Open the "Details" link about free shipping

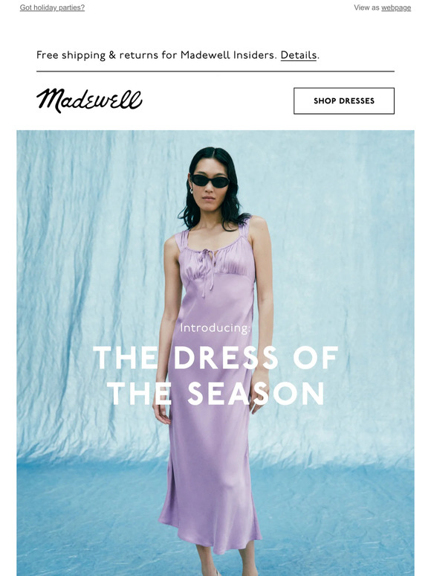point(298,55)
